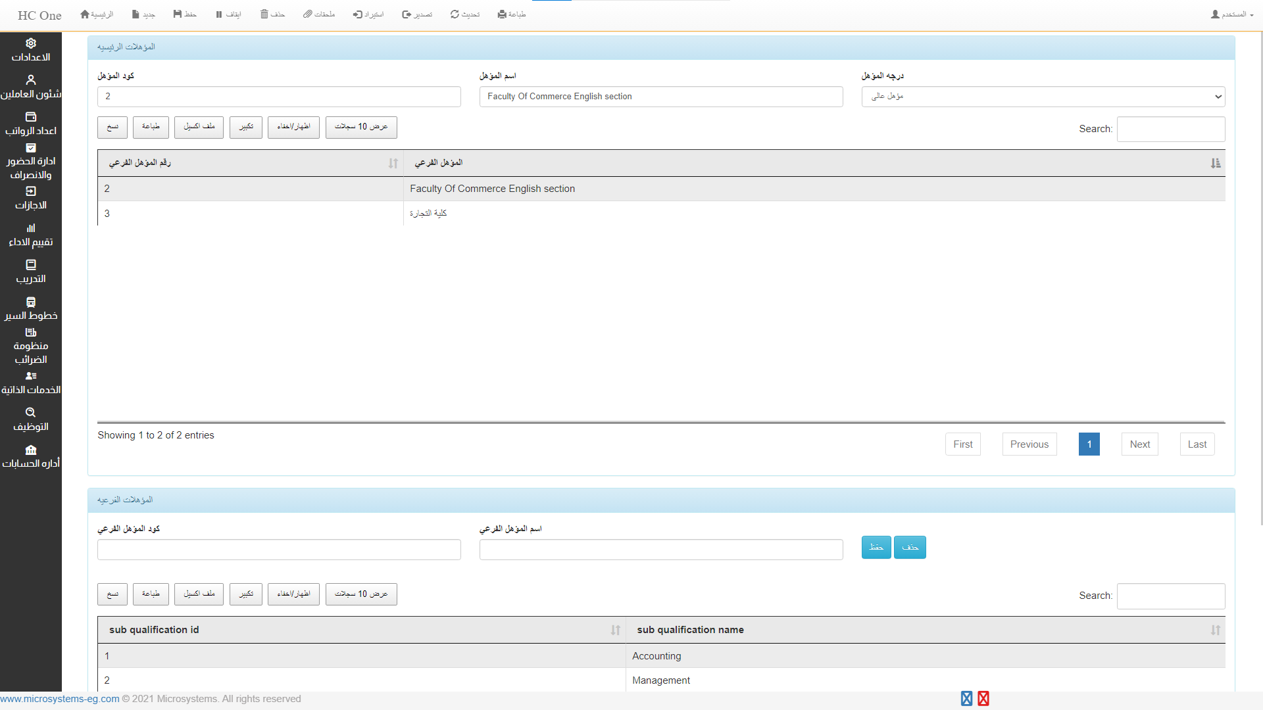This screenshot has height=710, width=1263.
Task: Sort by sub qualification name column
Action: (926, 630)
